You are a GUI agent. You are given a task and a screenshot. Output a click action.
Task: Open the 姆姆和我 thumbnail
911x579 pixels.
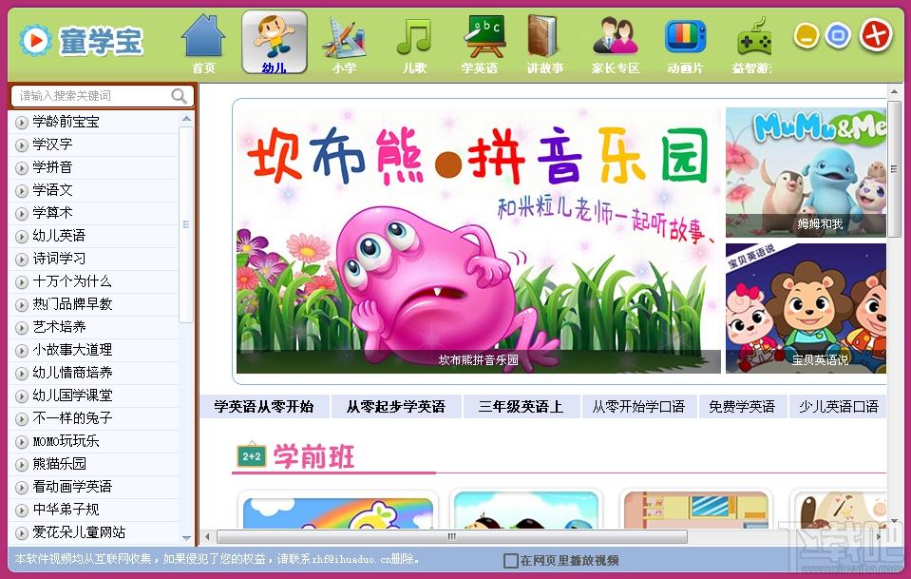coord(806,172)
